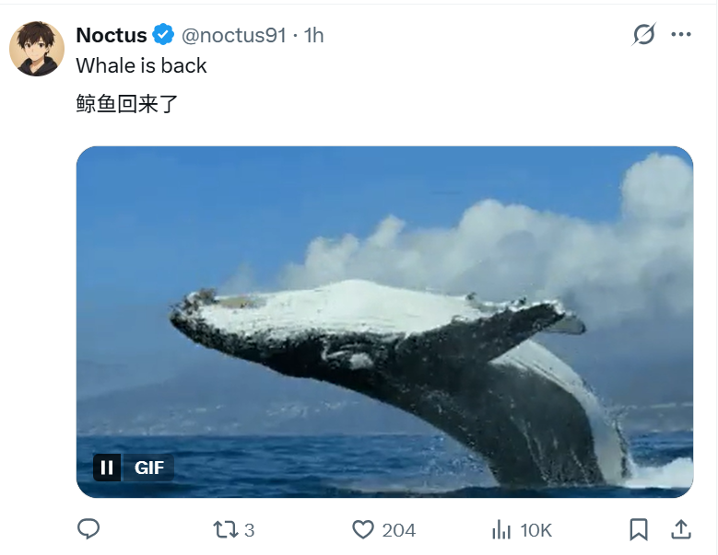Open the @noctus91 handle link

[x=234, y=35]
